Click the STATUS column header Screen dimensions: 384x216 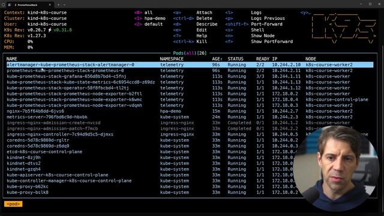point(235,59)
